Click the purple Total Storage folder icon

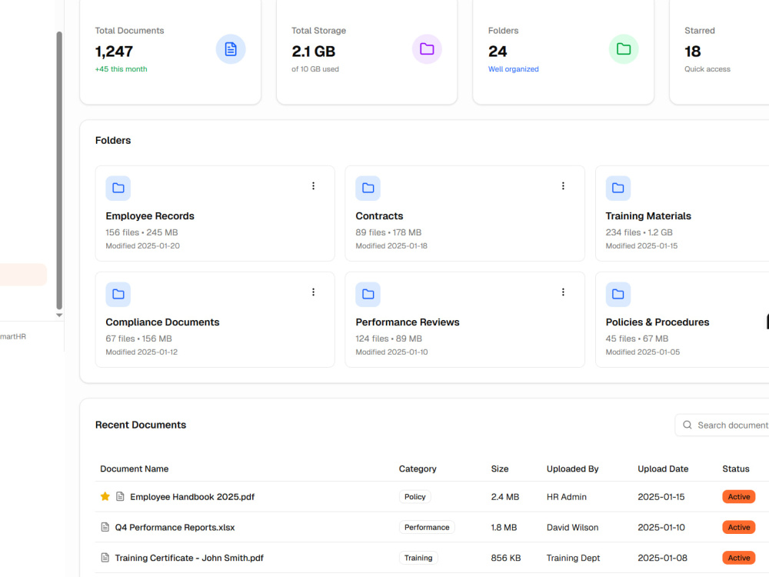[427, 49]
